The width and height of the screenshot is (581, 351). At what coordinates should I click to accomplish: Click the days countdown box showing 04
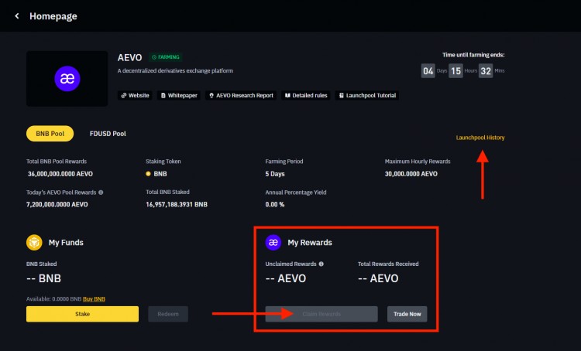pos(428,70)
